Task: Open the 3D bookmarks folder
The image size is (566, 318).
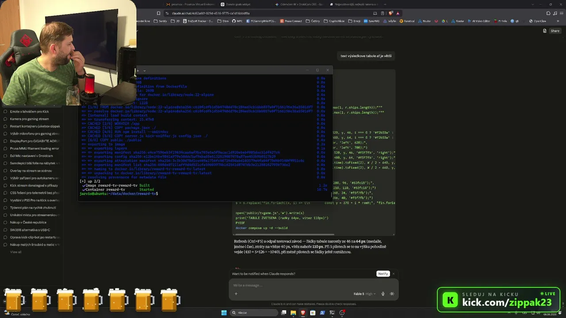Action: pyautogui.click(x=176, y=21)
